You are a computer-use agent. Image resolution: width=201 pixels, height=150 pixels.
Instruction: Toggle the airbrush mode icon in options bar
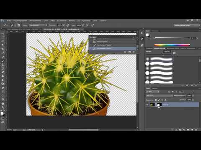point(87,25)
